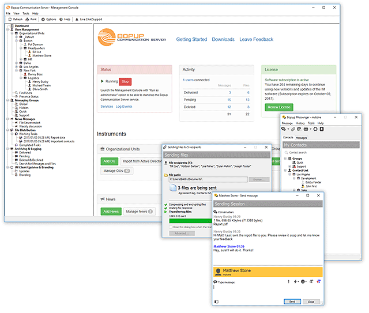Click Refresh in the Management Console toolbar
The image size is (369, 313).
point(16,19)
